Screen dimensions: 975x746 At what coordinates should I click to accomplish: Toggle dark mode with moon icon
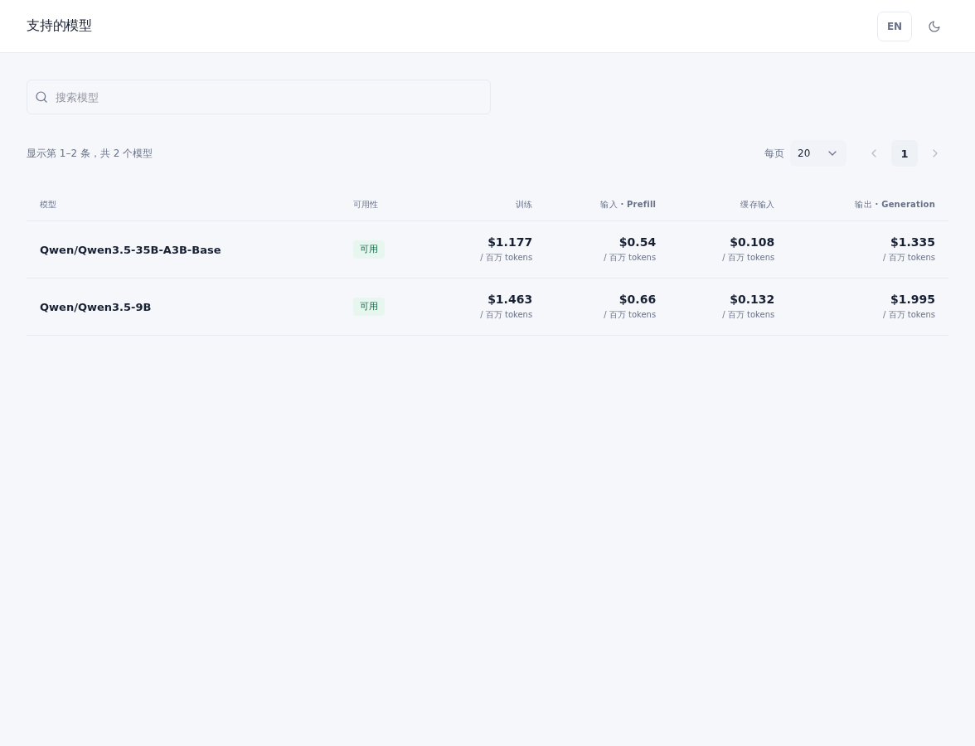(934, 27)
